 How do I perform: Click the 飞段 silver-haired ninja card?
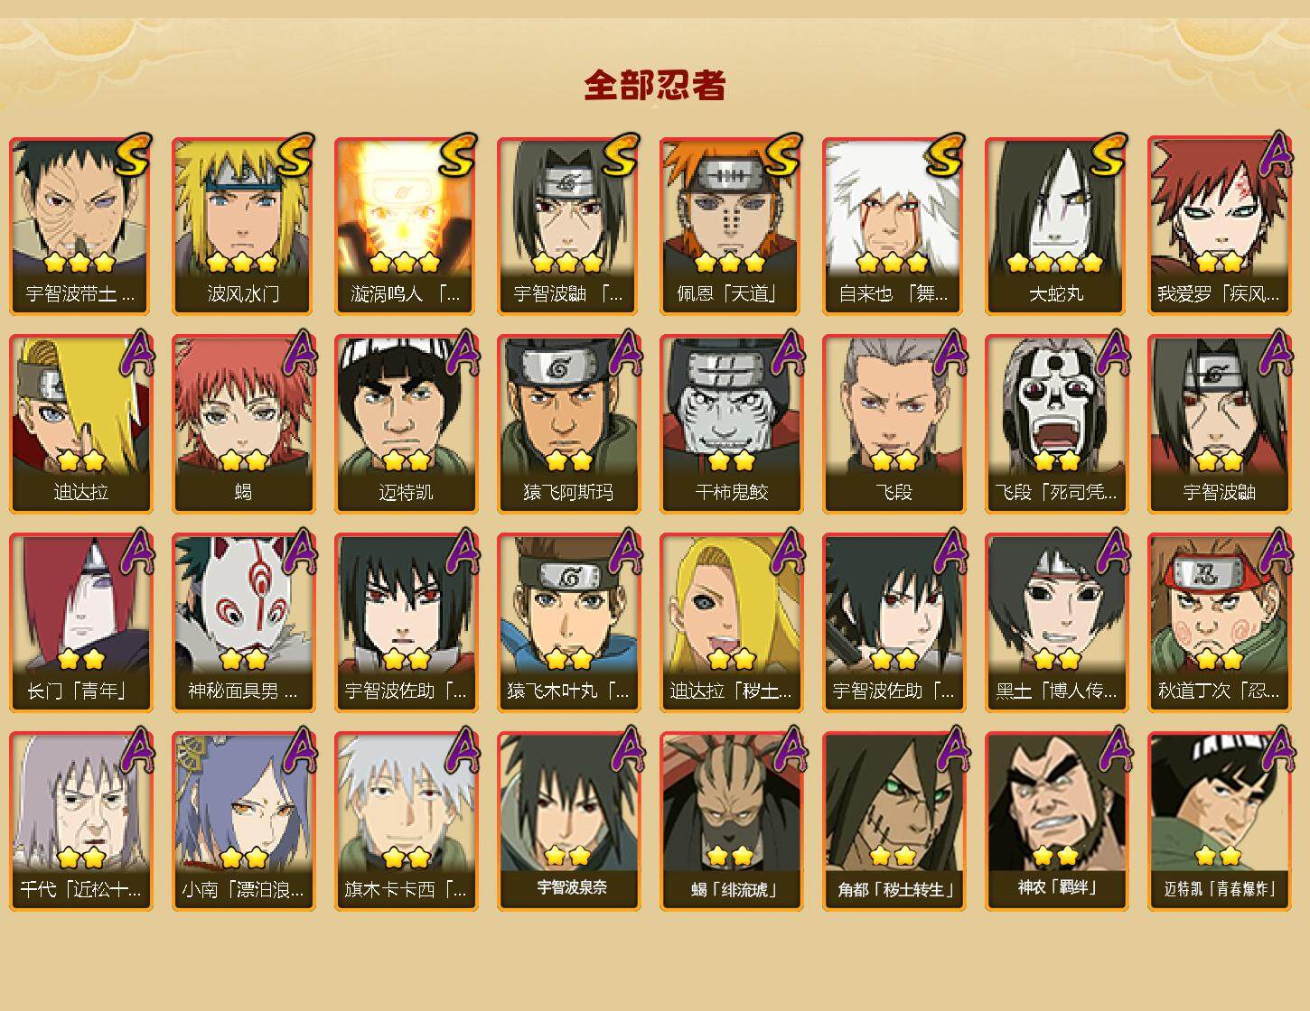894,424
